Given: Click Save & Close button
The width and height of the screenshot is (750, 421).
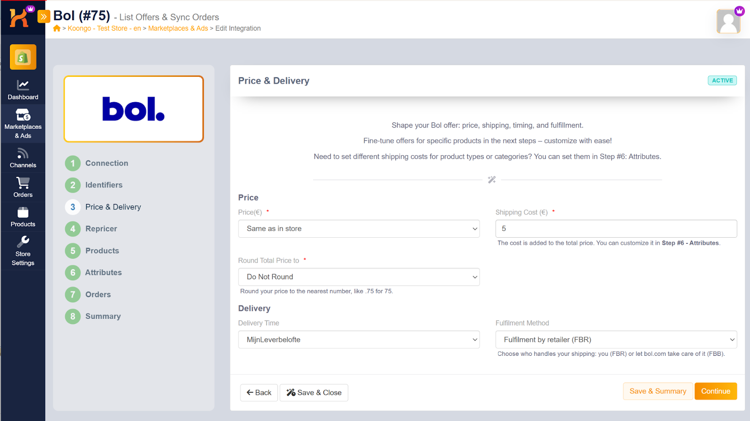Looking at the screenshot, I should (x=314, y=393).
